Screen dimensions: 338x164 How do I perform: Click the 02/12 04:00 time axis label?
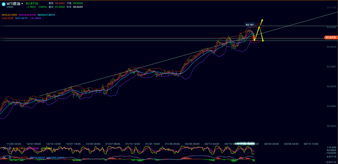(212, 144)
